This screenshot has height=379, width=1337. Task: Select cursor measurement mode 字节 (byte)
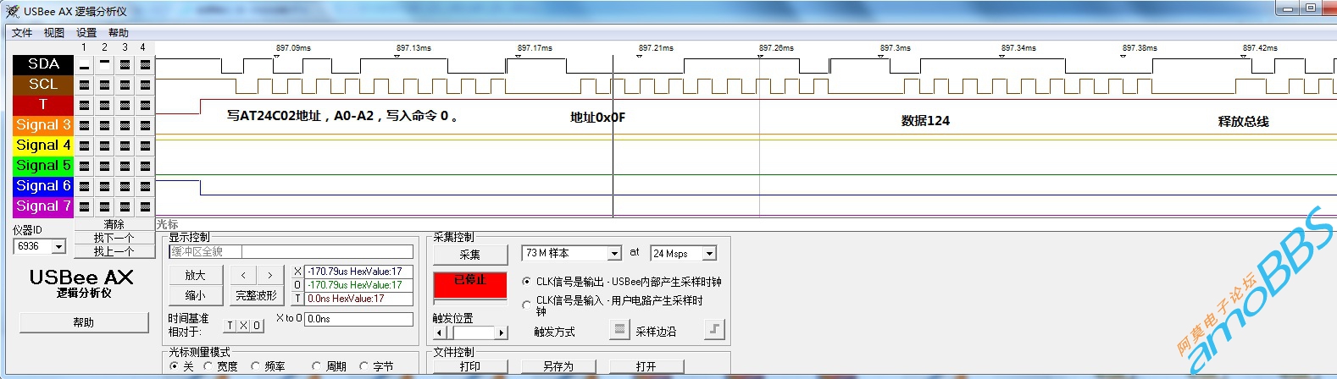[x=376, y=366]
